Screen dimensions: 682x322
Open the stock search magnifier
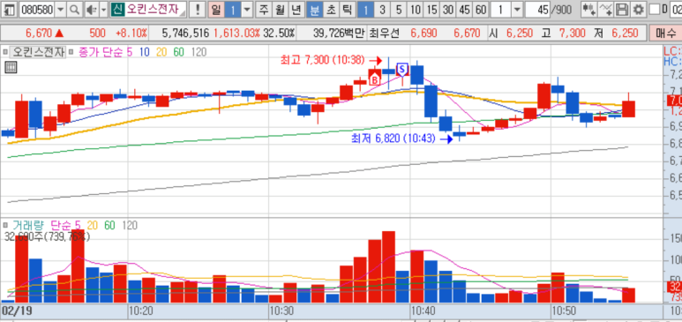(75, 10)
